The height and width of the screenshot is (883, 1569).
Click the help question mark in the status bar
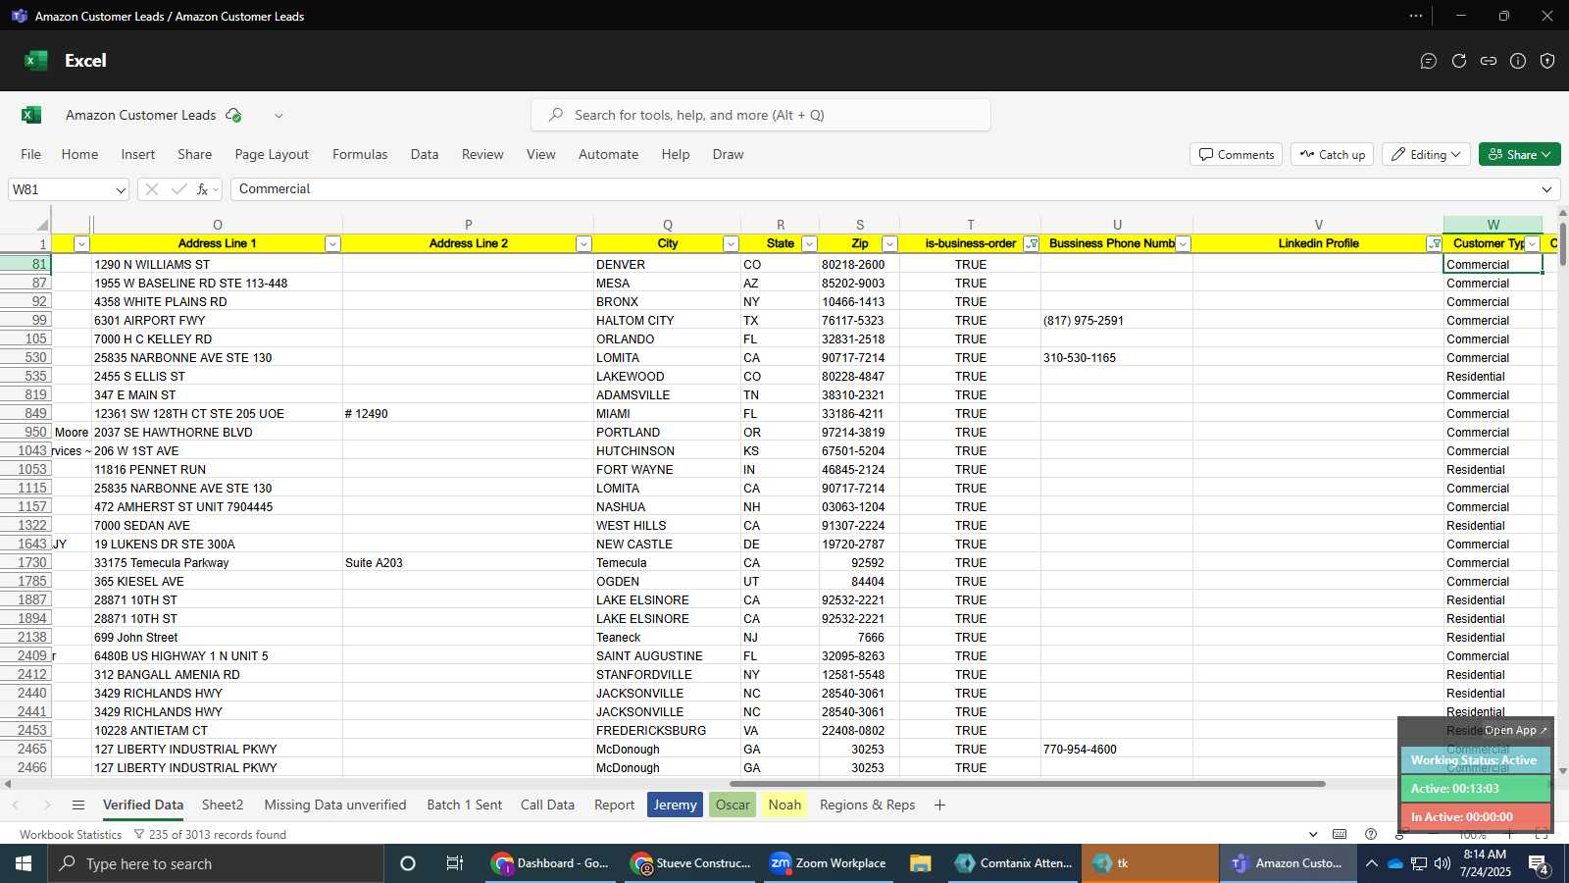pyautogui.click(x=1371, y=834)
